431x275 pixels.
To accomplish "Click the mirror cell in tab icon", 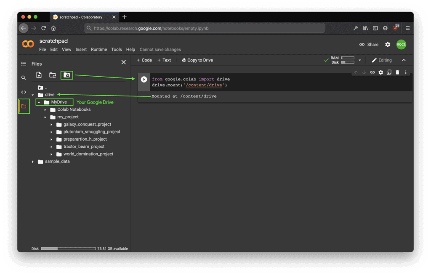I will 389,72.
